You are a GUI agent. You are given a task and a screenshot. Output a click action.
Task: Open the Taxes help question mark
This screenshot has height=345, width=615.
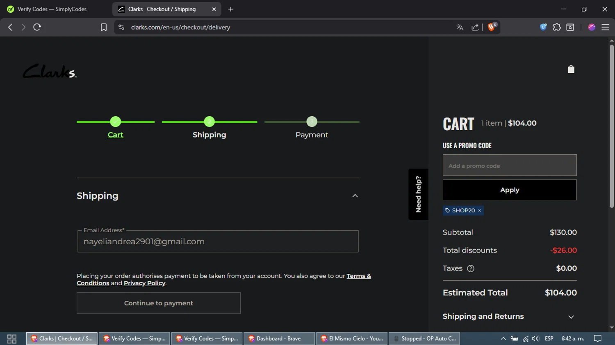pyautogui.click(x=471, y=268)
